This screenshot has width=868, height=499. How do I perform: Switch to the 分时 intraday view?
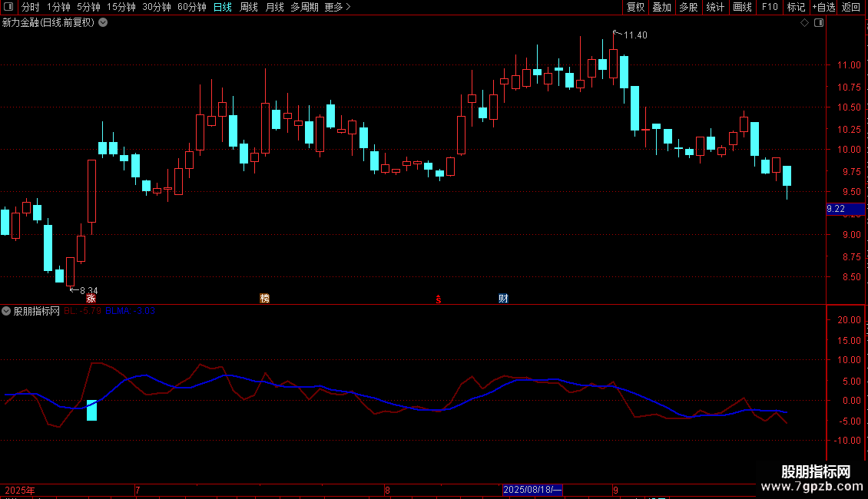point(31,7)
